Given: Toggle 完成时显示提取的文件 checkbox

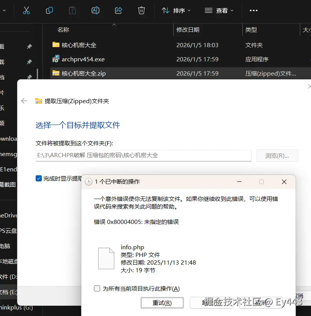Looking at the screenshot, I should 38,178.
